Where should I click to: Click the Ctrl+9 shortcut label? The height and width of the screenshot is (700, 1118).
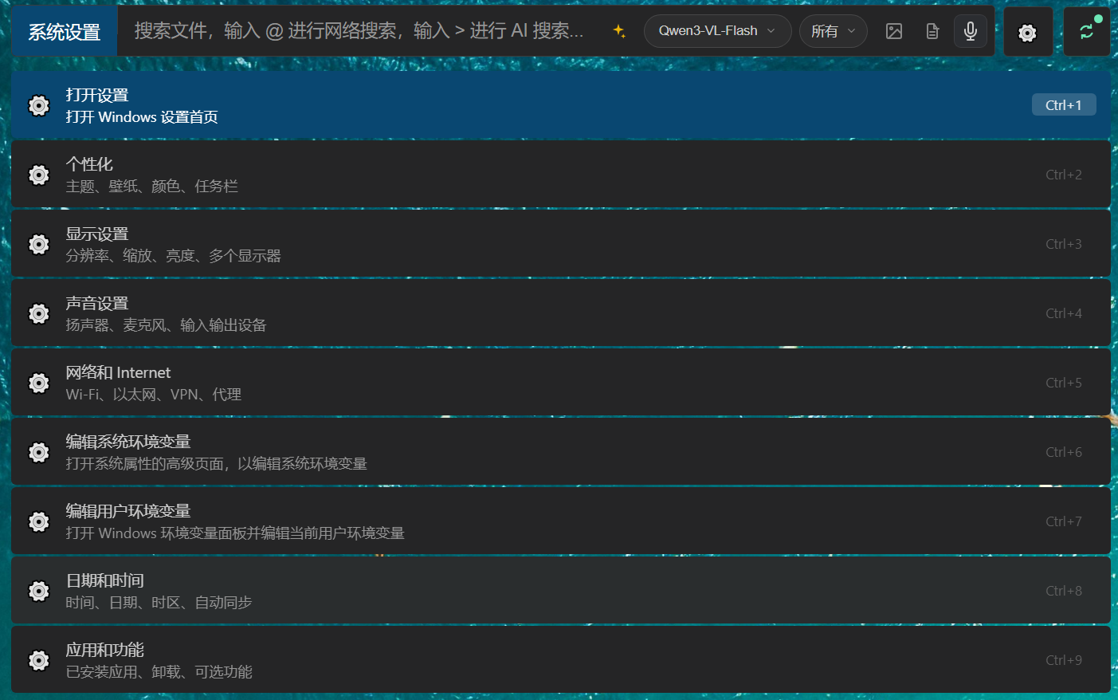1064,660
